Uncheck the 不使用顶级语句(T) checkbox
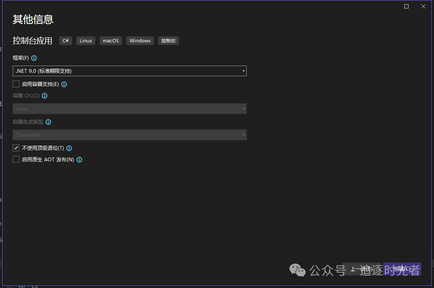Image resolution: width=434 pixels, height=288 pixels. [16, 148]
